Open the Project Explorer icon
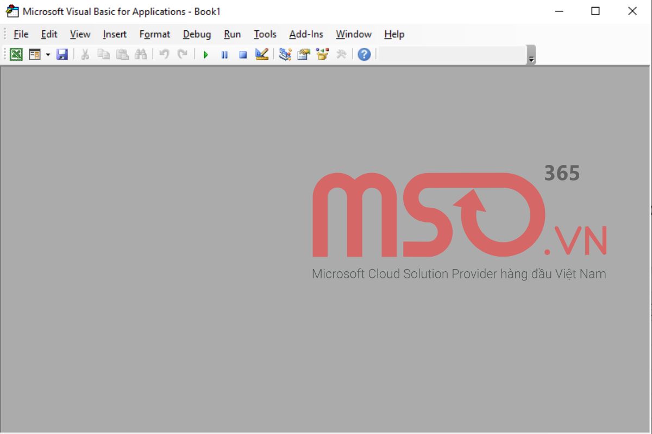The height and width of the screenshot is (434, 652). pyautogui.click(x=285, y=54)
